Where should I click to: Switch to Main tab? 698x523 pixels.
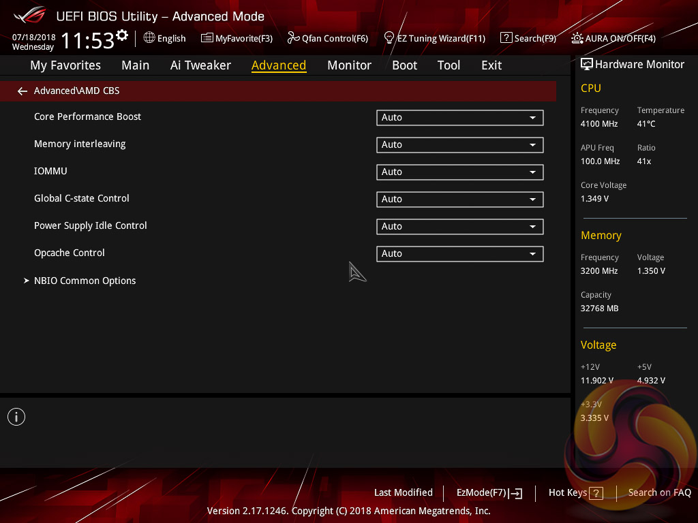tap(136, 65)
